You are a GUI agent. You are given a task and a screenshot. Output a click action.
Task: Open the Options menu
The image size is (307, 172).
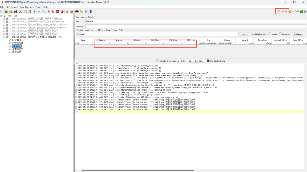(x=30, y=7)
